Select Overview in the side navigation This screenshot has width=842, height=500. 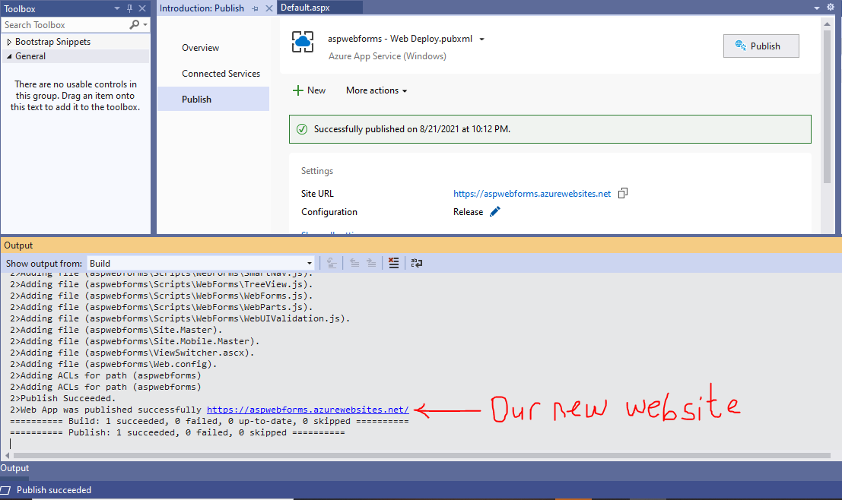(x=200, y=48)
